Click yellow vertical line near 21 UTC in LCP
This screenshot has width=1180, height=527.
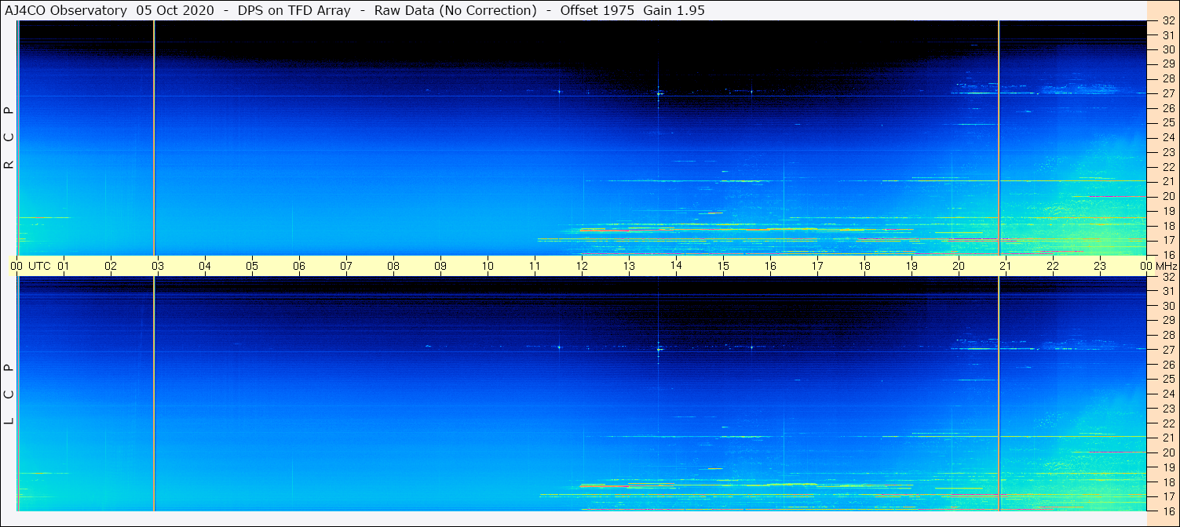999,394
